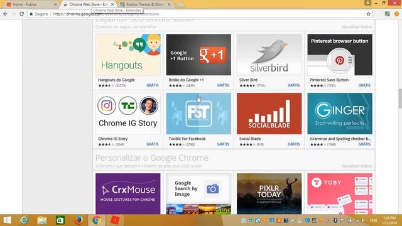The image size is (402, 226).
Task: Click the Botão do Google +1 title
Action: [x=186, y=80]
